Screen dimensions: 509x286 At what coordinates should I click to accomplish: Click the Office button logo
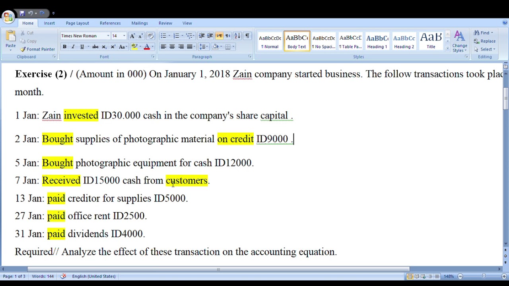click(x=8, y=16)
